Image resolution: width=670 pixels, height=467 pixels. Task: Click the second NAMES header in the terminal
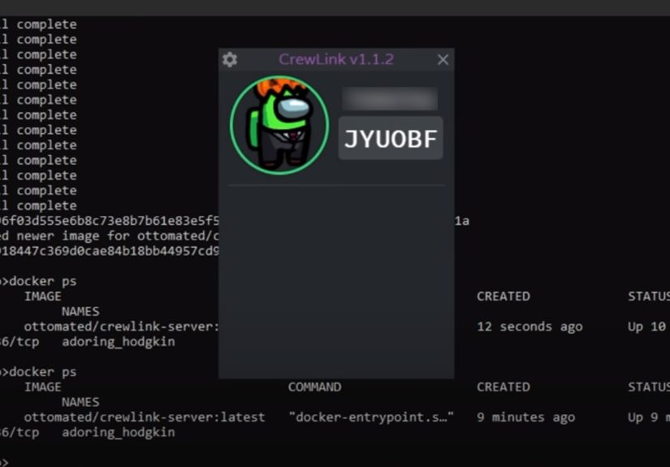click(80, 402)
